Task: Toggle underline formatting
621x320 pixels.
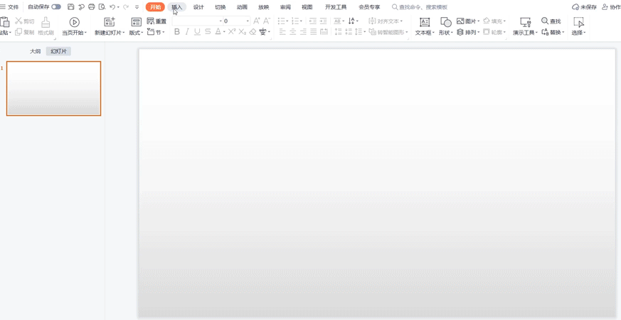Action: (197, 32)
